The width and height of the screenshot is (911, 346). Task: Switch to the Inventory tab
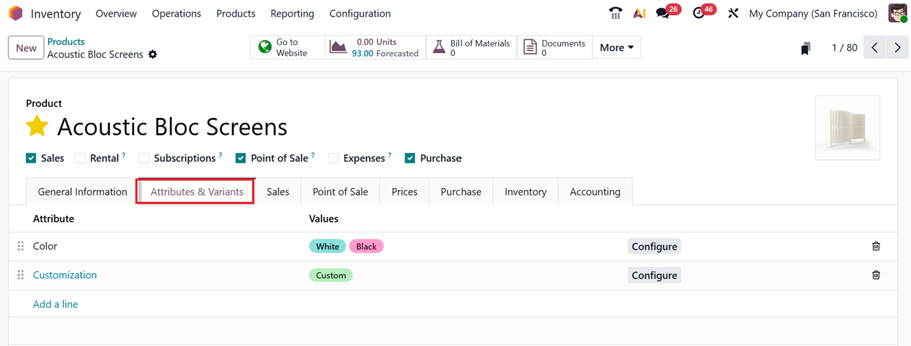point(525,192)
